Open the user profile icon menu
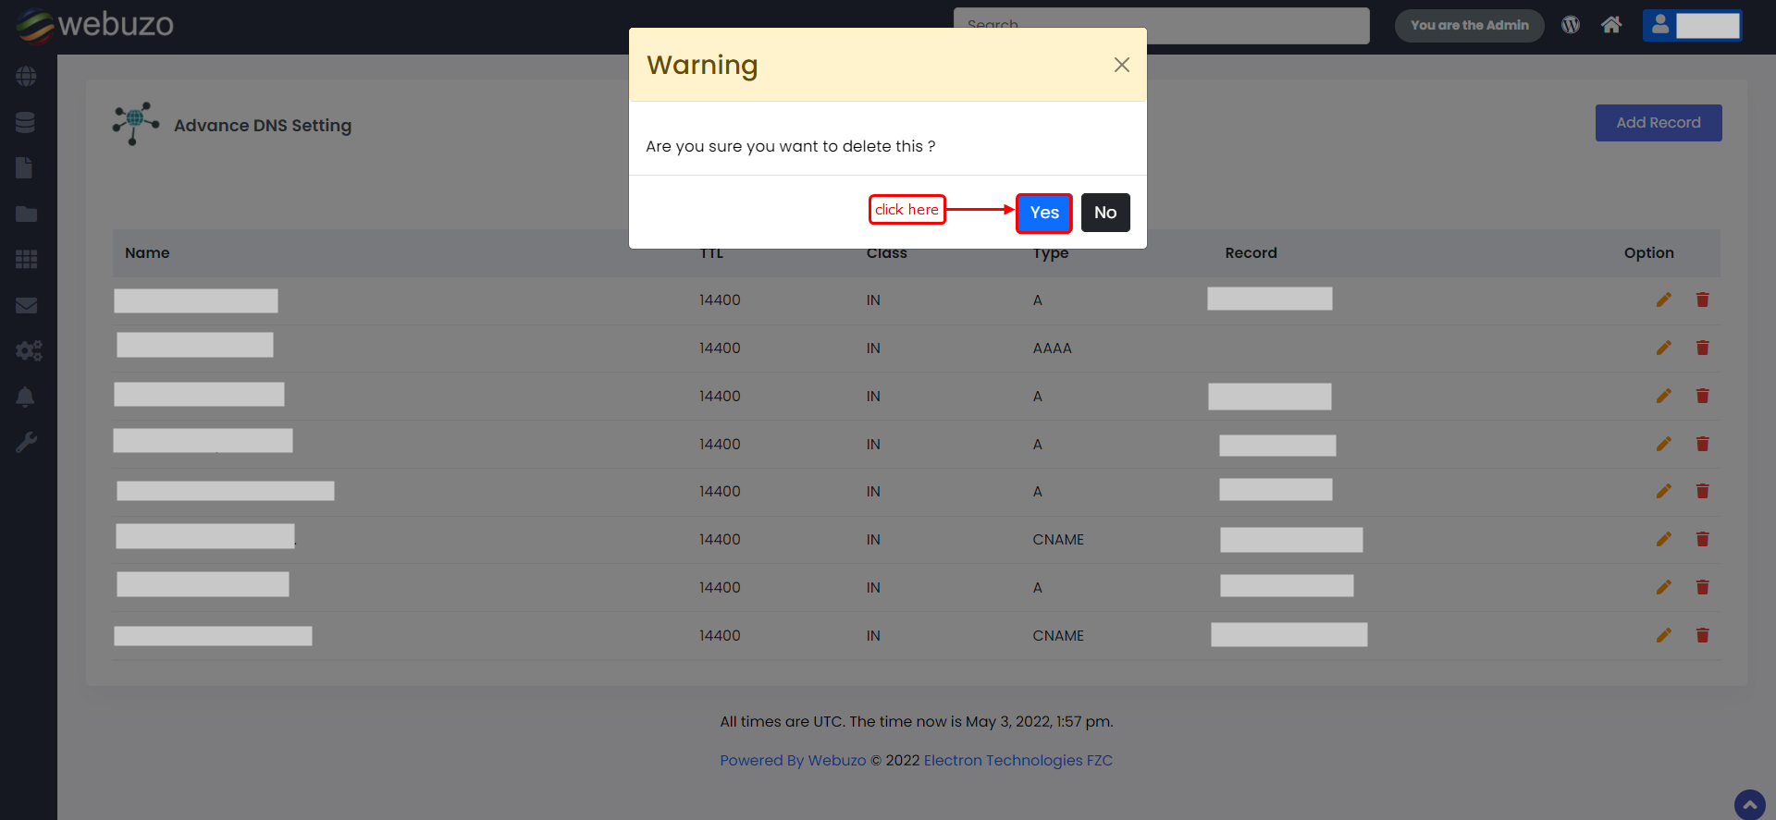Image resolution: width=1776 pixels, height=820 pixels. [1660, 25]
